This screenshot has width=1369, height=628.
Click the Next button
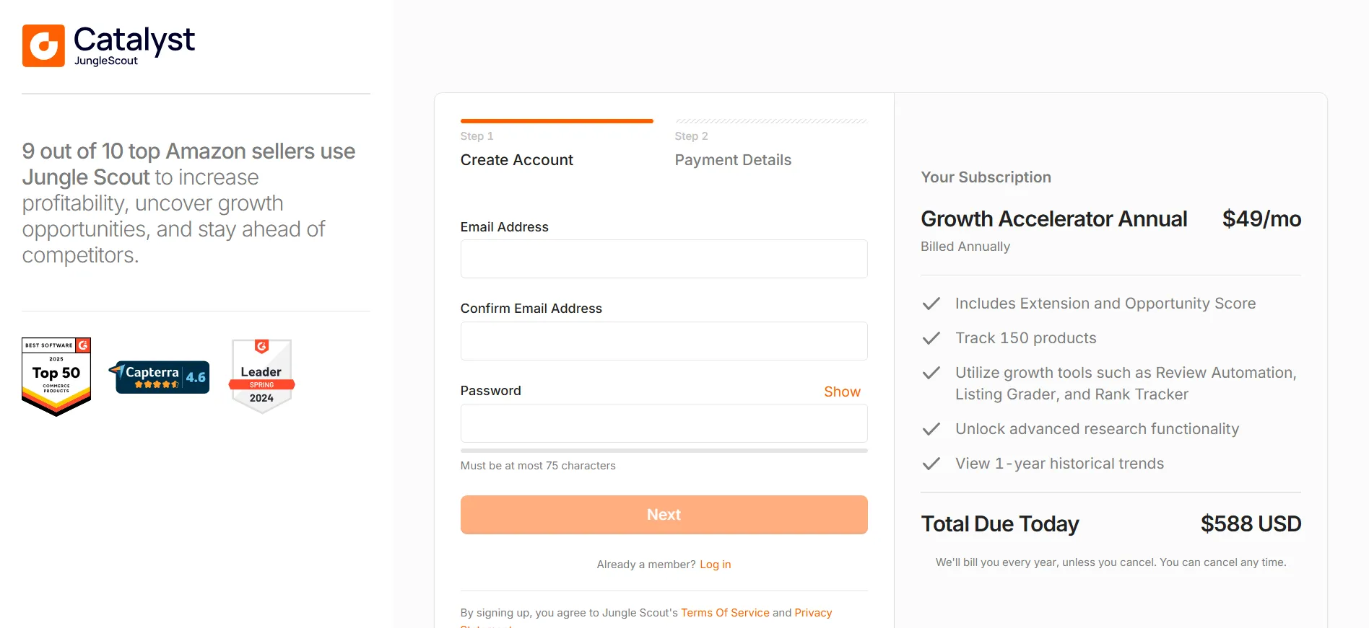point(664,515)
